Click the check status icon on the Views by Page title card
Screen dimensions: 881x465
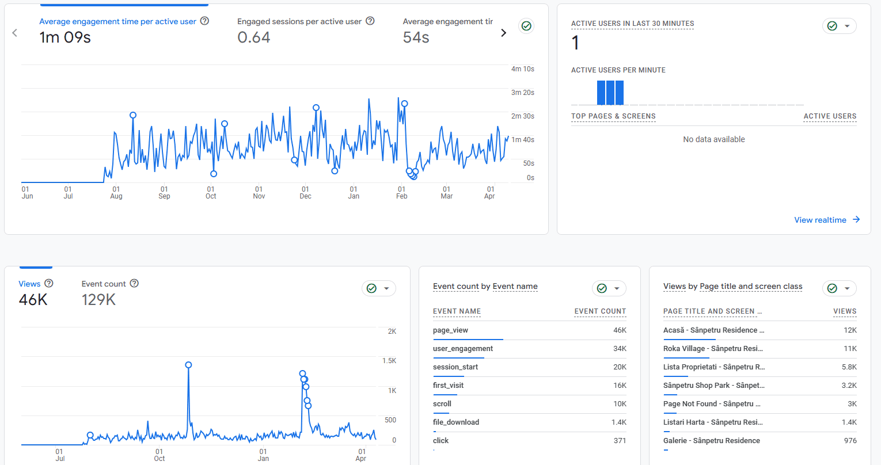click(x=832, y=288)
